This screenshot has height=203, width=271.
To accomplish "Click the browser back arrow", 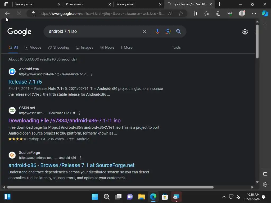I will pyautogui.click(x=7, y=13).
